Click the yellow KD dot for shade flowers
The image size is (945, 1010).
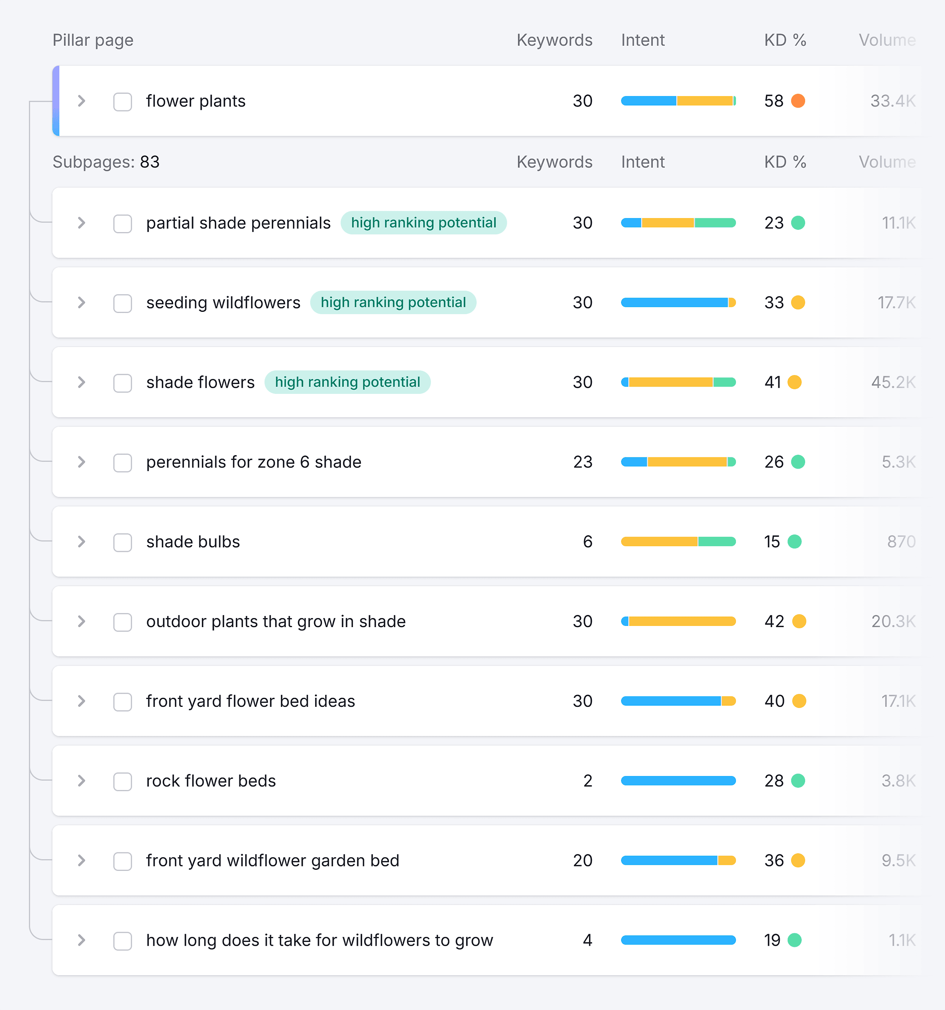click(795, 382)
